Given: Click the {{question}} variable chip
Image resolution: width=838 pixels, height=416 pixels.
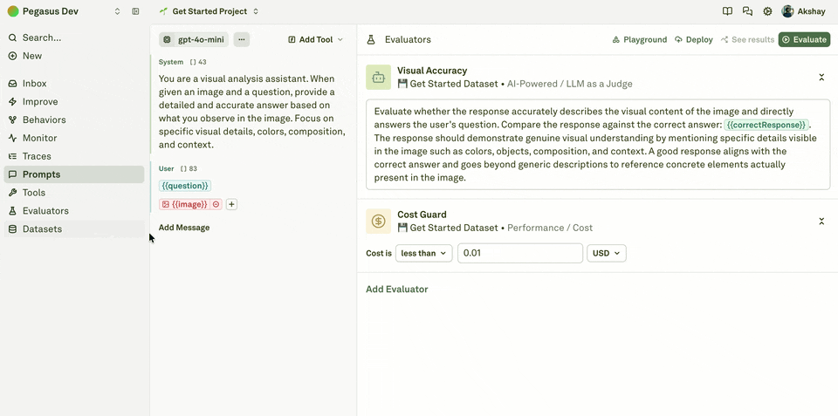Looking at the screenshot, I should coord(185,186).
